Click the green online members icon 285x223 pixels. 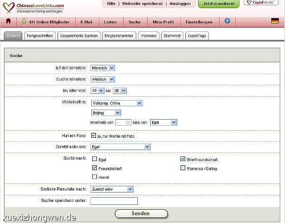click(24, 21)
